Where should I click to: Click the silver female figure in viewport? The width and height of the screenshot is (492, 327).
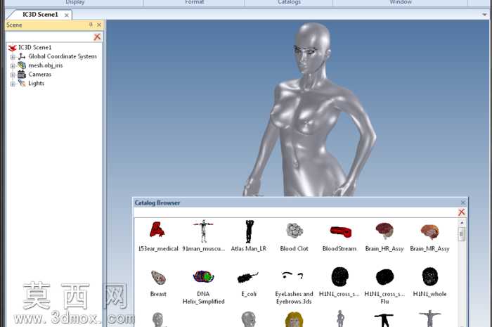[309, 110]
